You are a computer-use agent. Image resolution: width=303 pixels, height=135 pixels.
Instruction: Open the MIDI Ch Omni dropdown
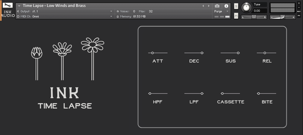pos(111,17)
